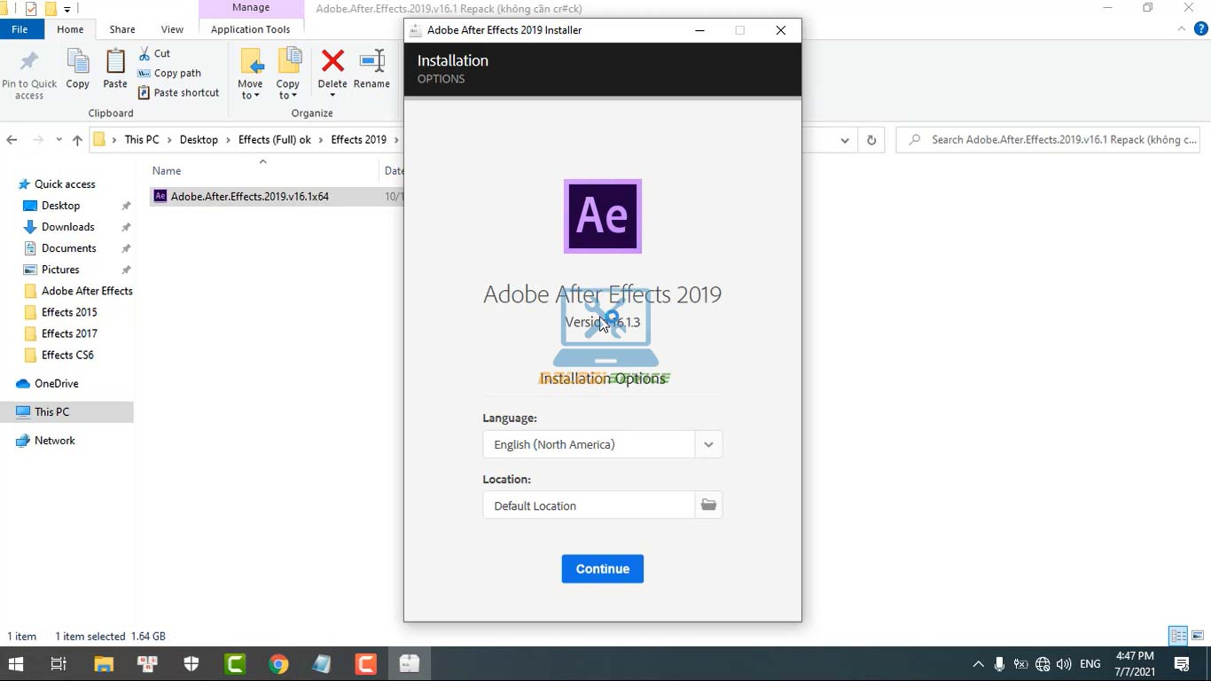Click the Effects 2019 breadcrumb link
1211x681 pixels.
(x=358, y=140)
